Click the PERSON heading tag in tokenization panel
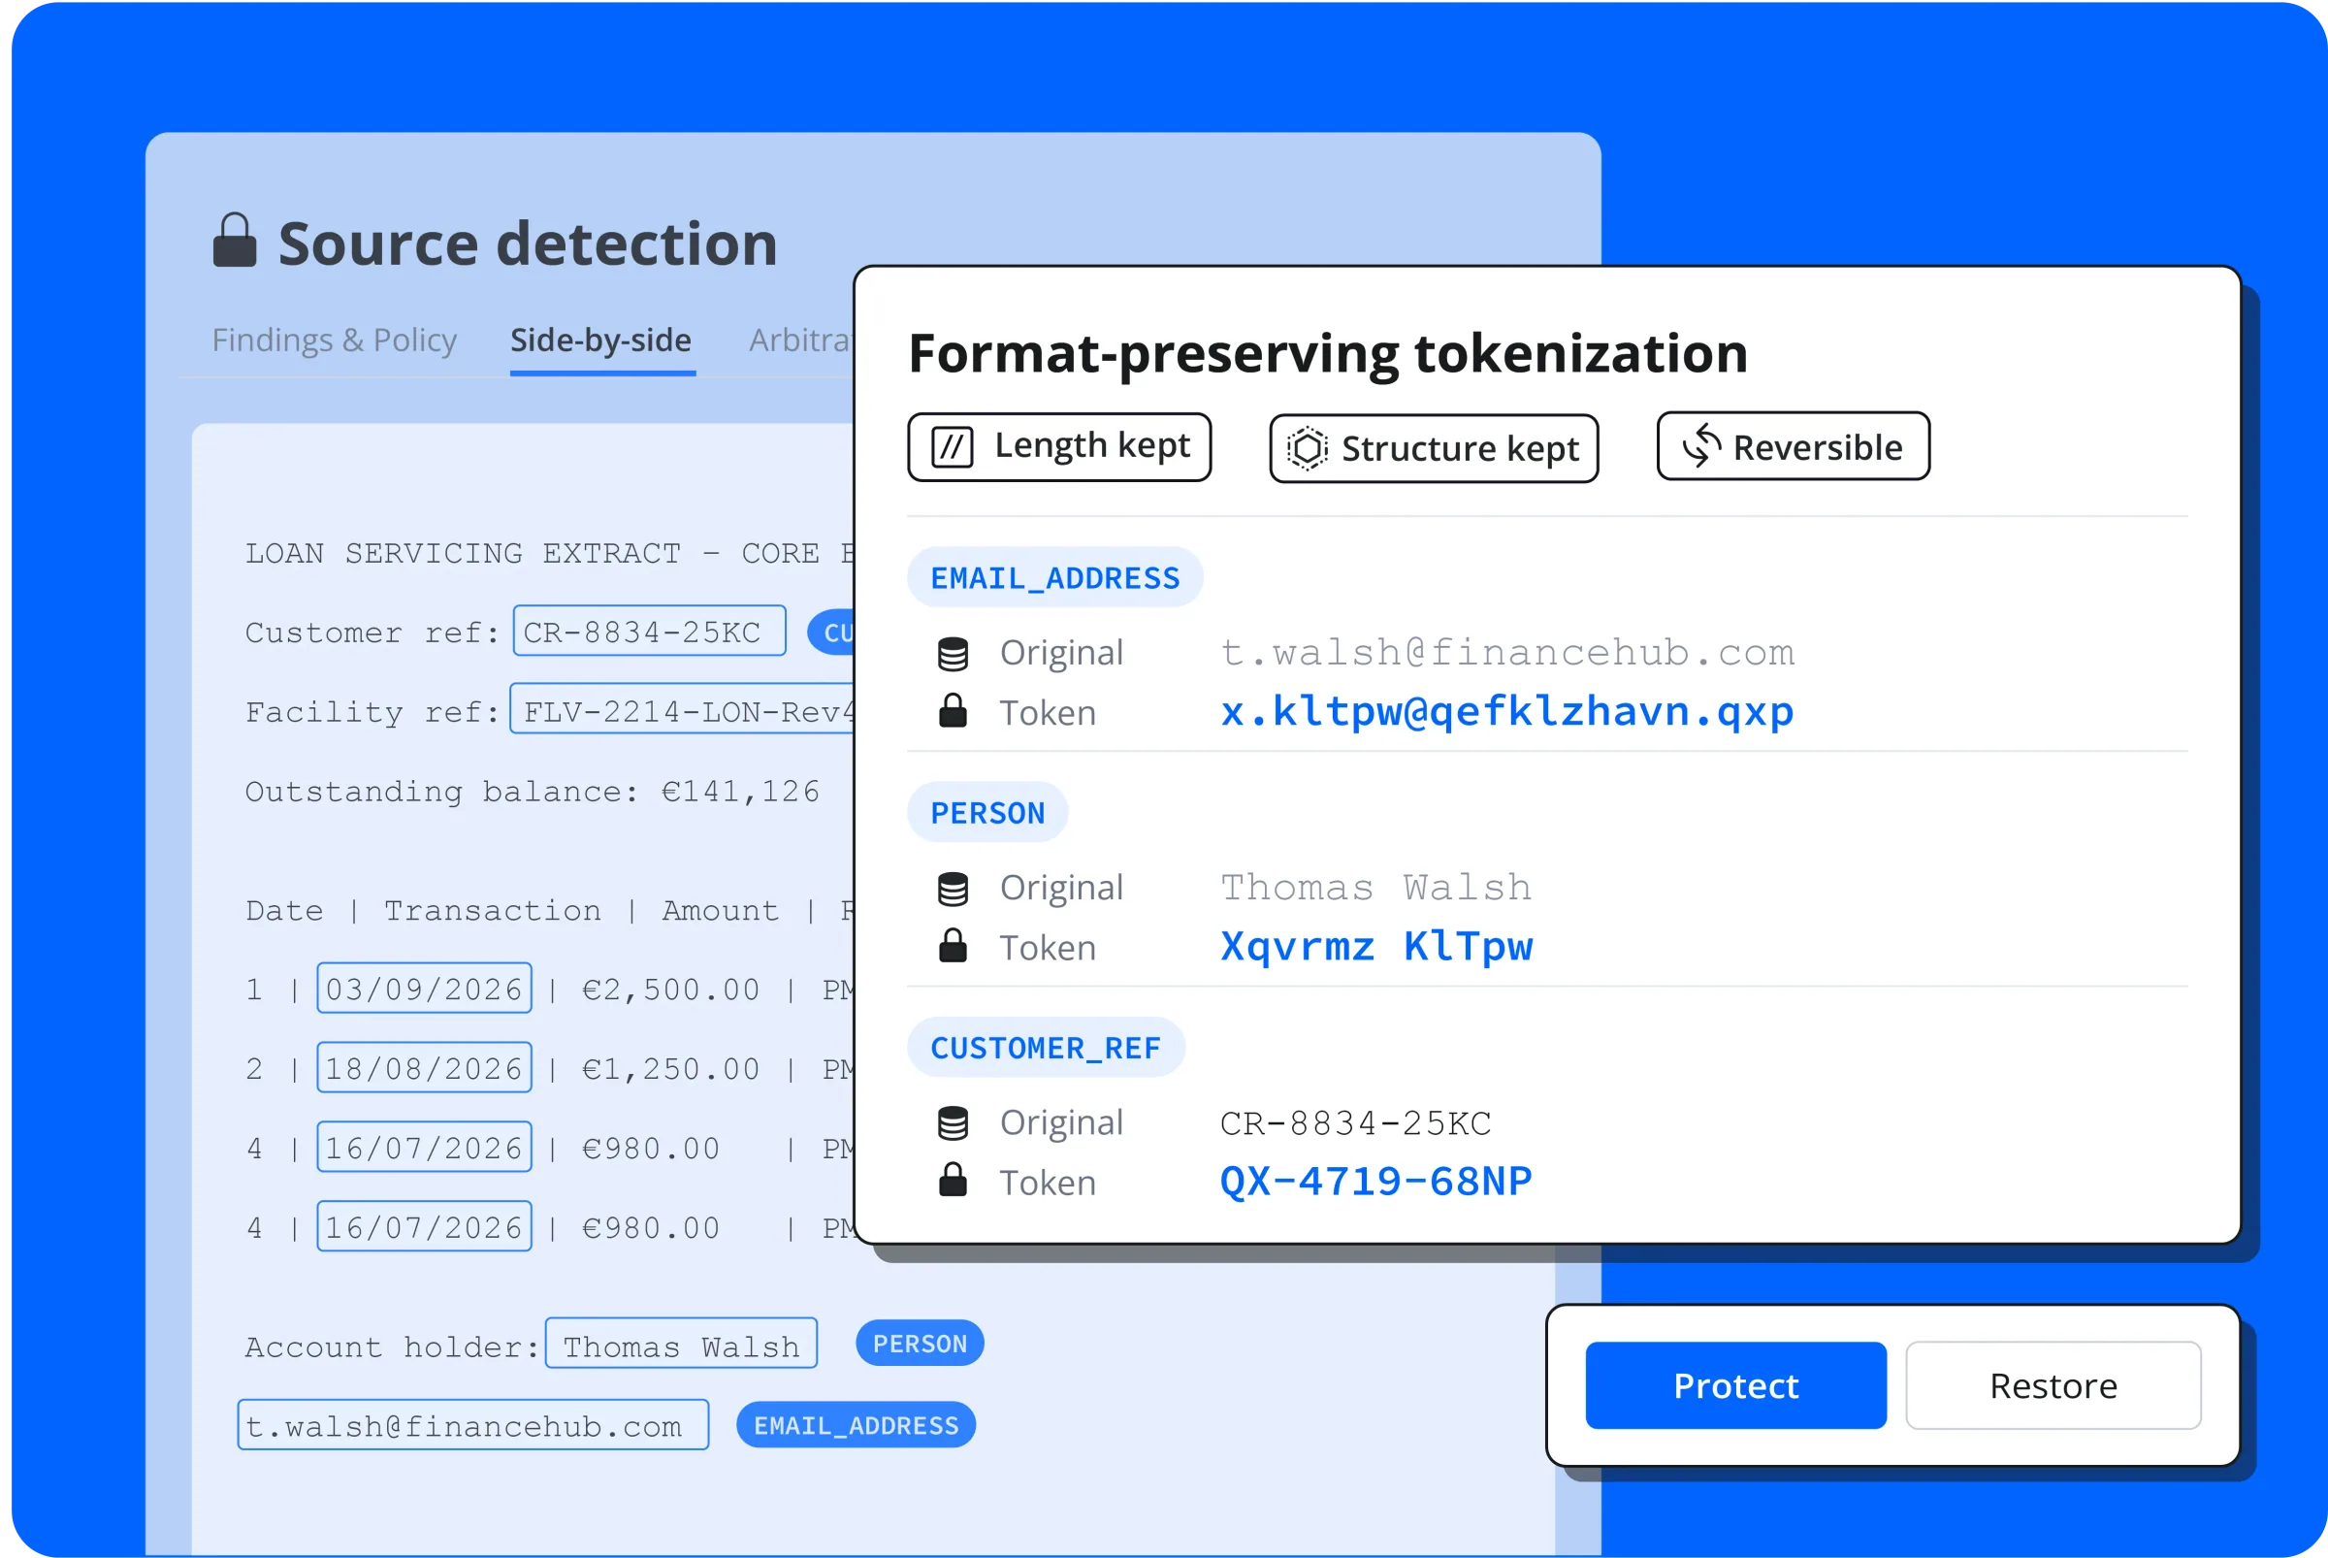 tap(987, 812)
